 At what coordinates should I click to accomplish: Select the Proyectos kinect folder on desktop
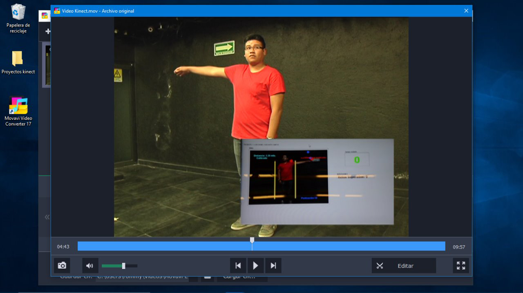coord(18,62)
